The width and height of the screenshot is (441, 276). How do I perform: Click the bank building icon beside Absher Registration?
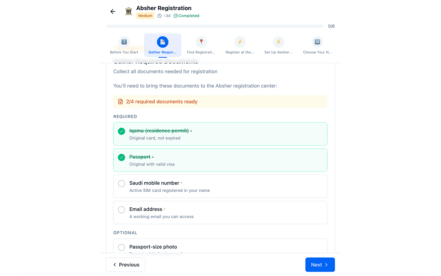[129, 10]
